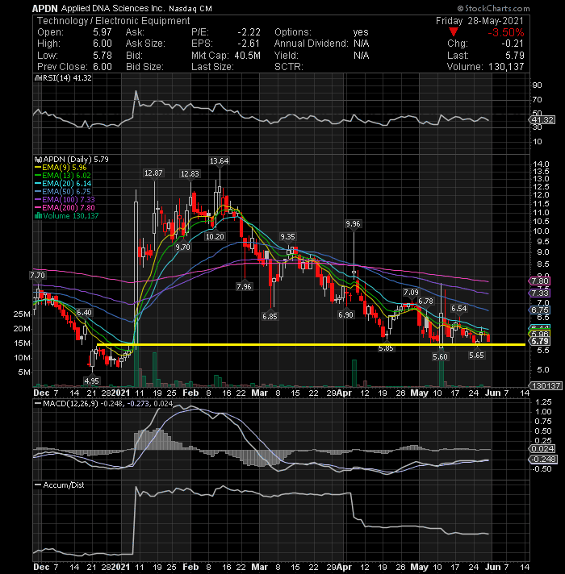Click the RSI(14) legend line icon
The height and width of the screenshot is (574, 565).
click(x=37, y=78)
